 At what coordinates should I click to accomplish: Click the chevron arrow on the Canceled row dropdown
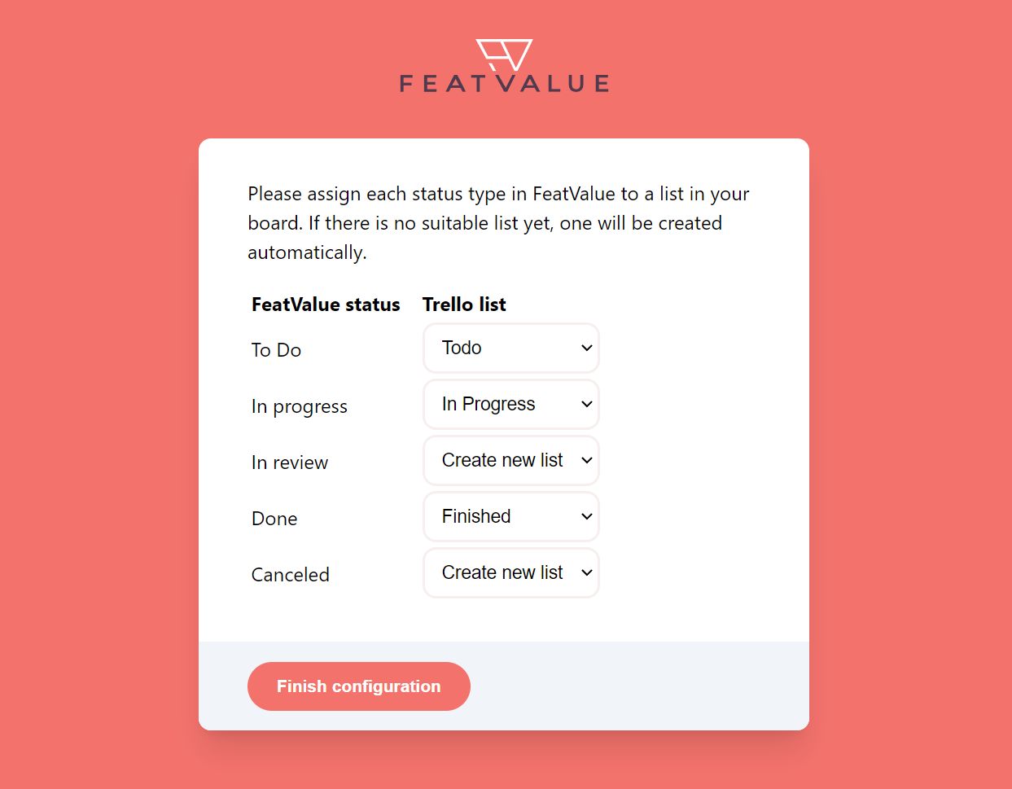tap(586, 572)
